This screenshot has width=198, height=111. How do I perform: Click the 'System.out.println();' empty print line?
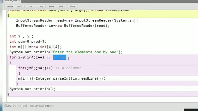point(32,89)
